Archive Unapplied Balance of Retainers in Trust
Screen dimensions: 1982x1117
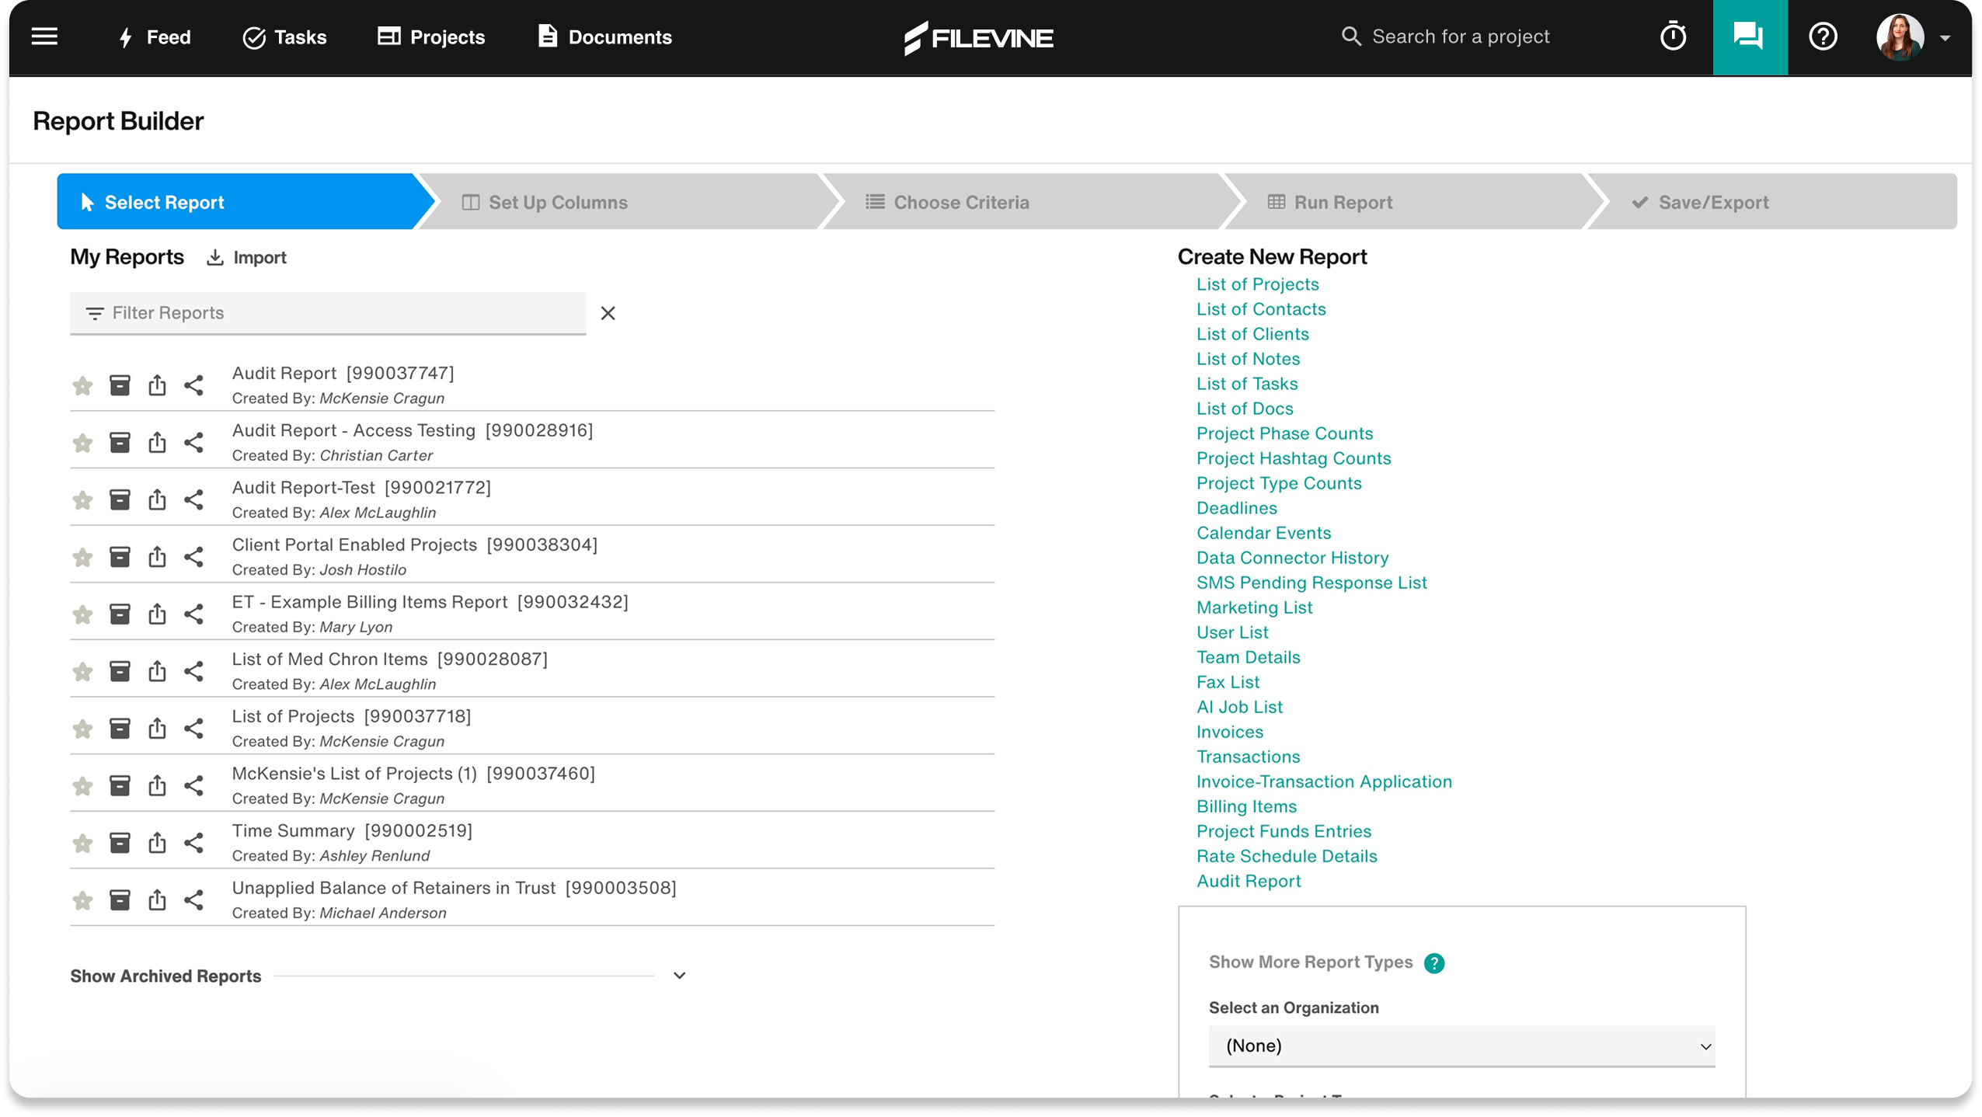click(120, 900)
